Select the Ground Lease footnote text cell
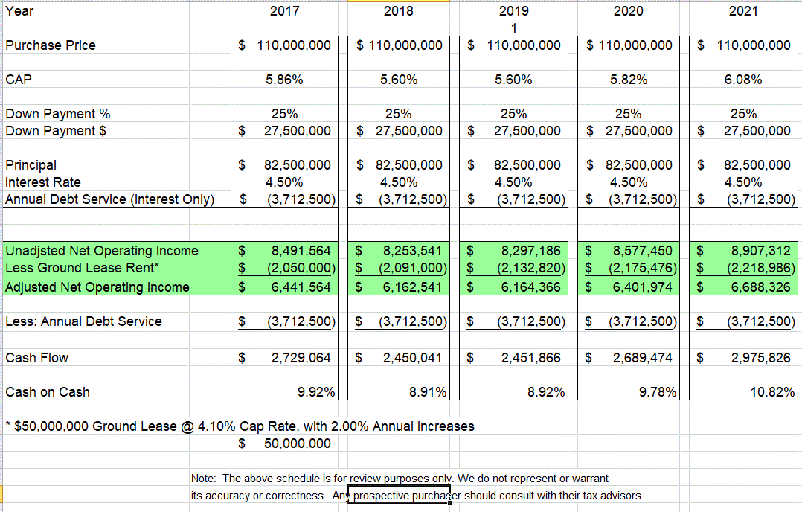The height and width of the screenshot is (512, 802). [x=240, y=426]
